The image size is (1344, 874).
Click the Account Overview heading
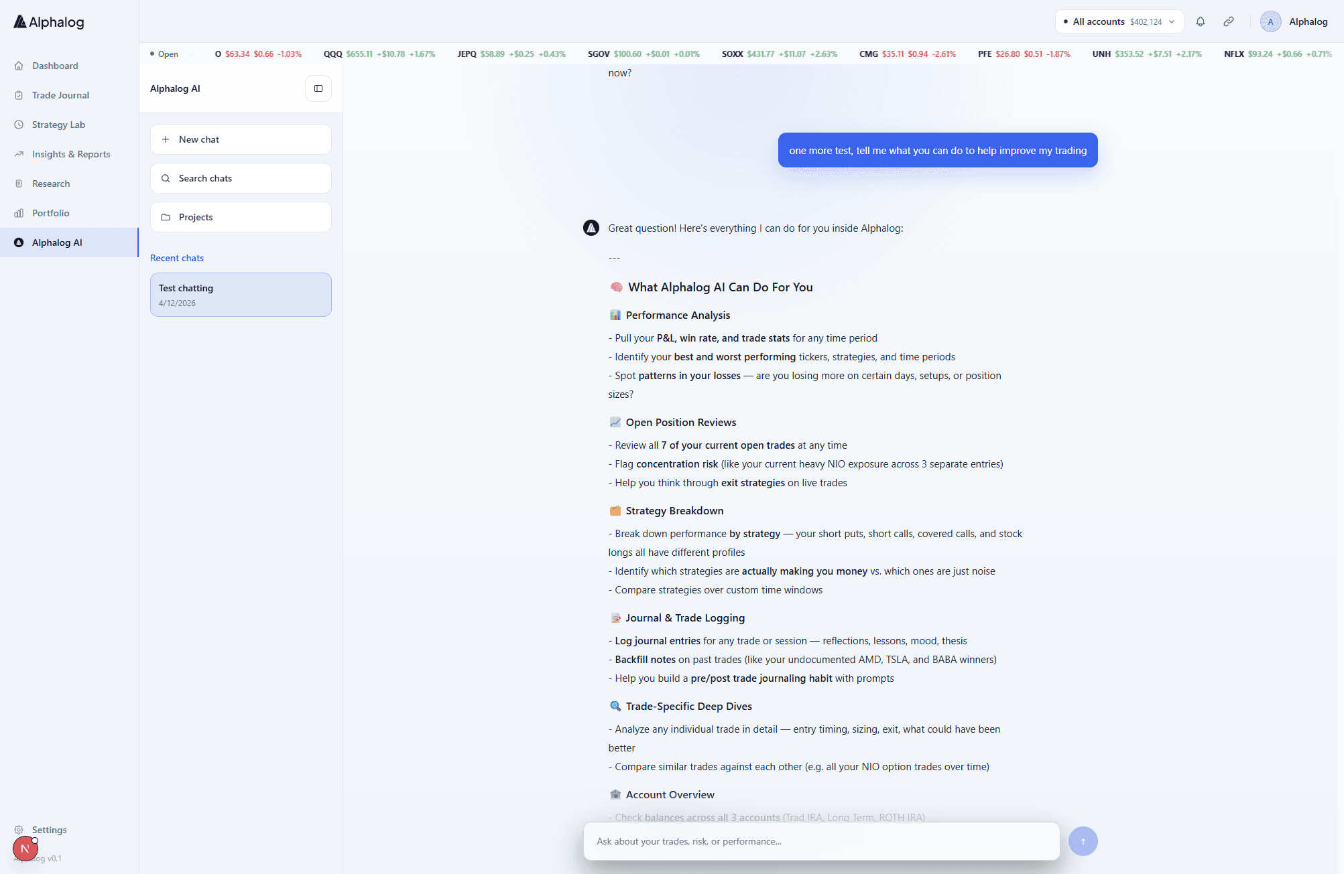pyautogui.click(x=670, y=795)
